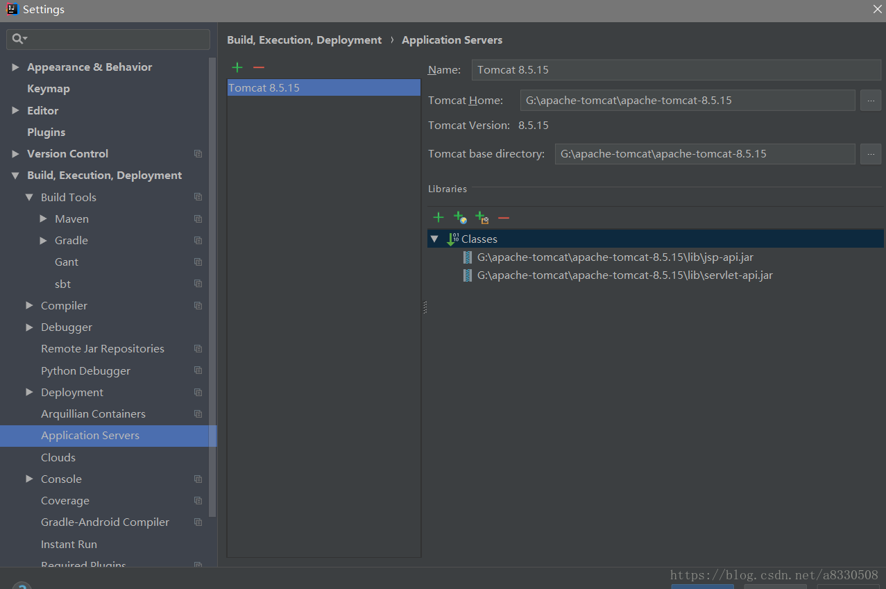Expand the Appearance & Behavior section
886x589 pixels.
(x=15, y=67)
